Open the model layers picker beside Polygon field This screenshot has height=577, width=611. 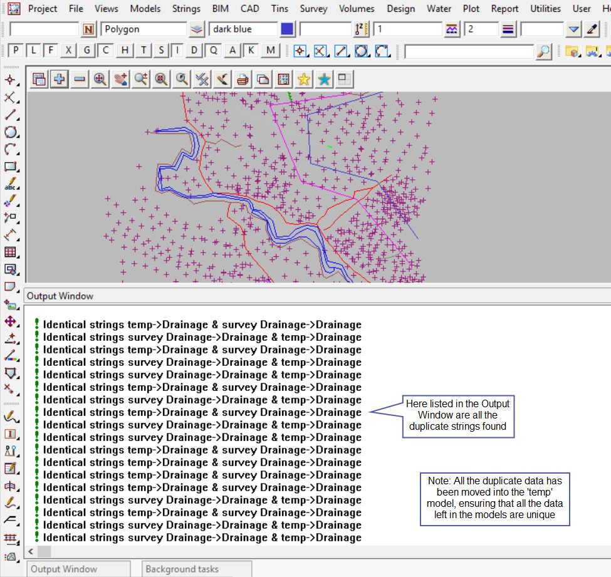point(197,29)
